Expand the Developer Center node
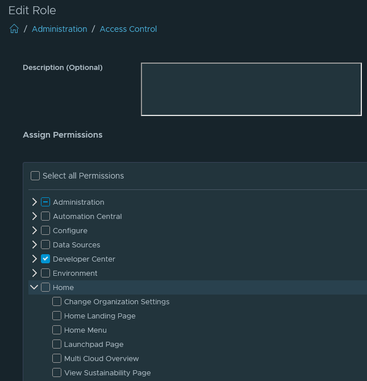 [x=35, y=259]
